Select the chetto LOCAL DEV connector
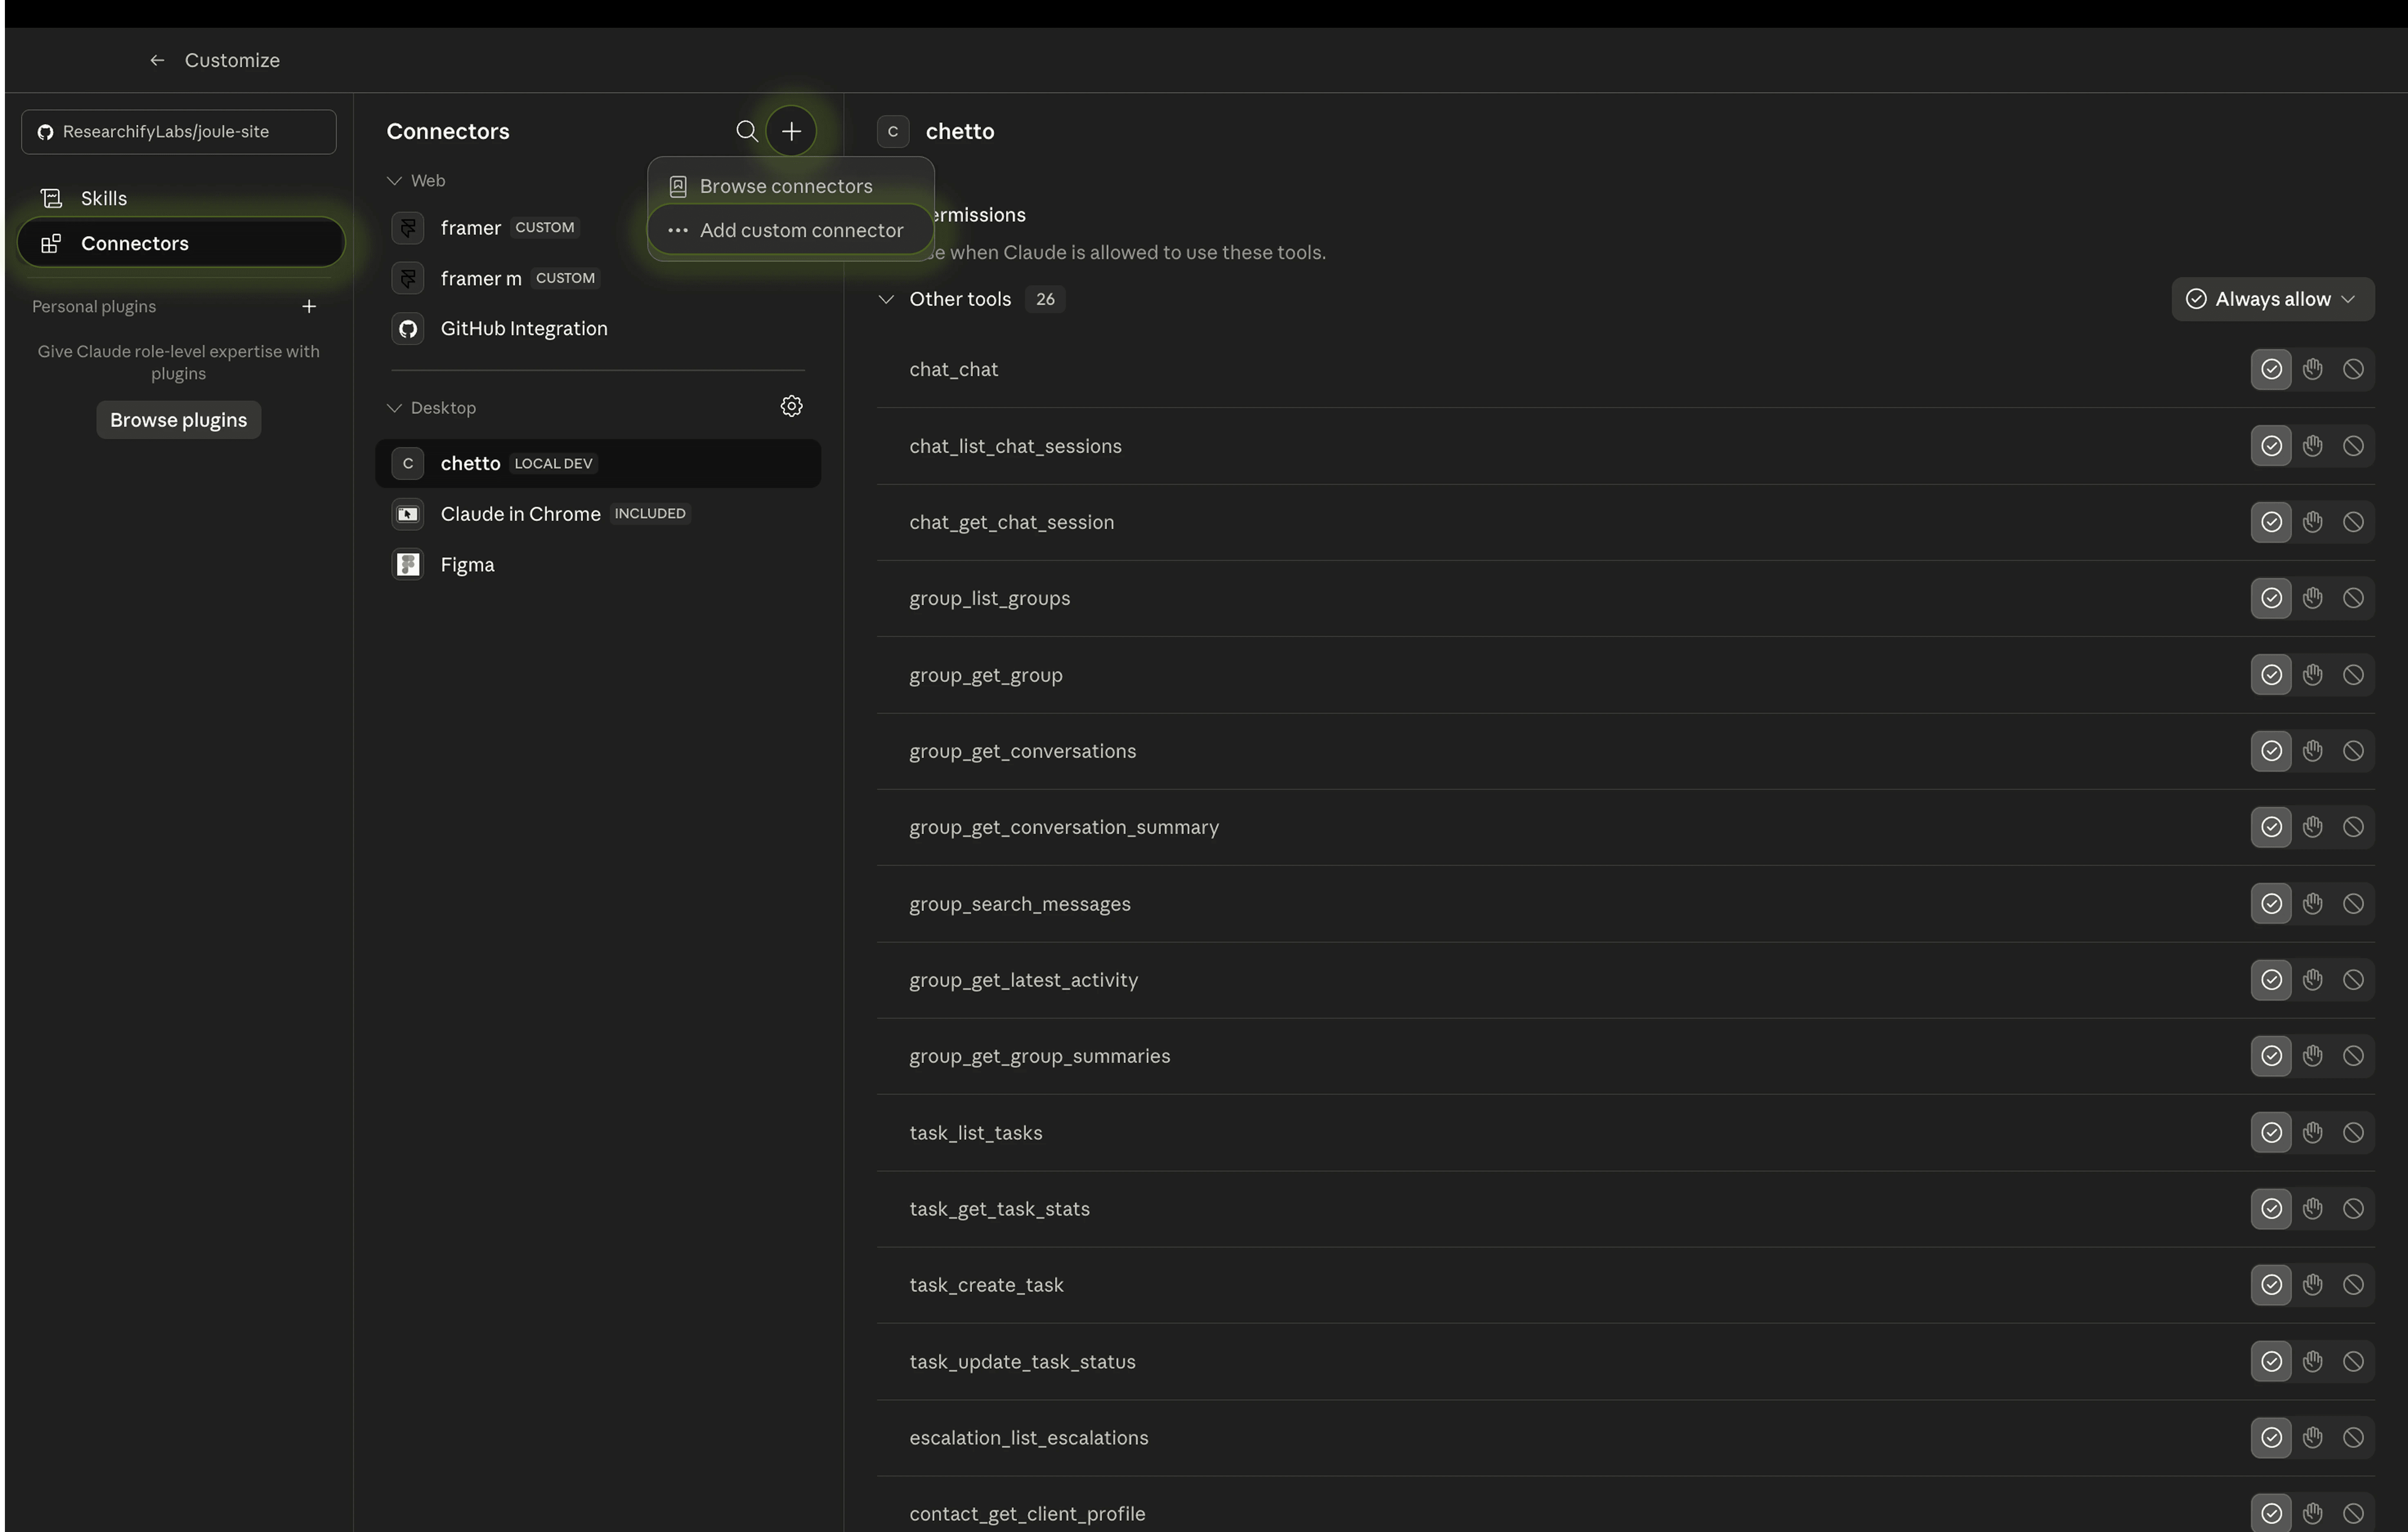 coord(598,463)
